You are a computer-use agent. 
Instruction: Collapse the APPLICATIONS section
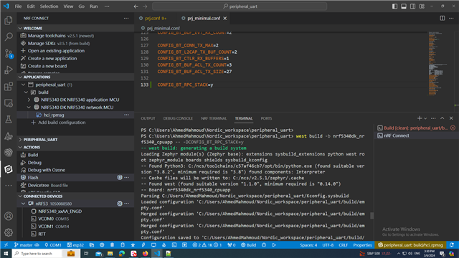[20, 77]
